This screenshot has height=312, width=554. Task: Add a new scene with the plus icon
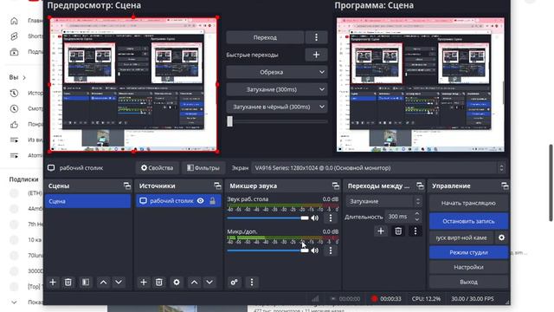pos(53,283)
